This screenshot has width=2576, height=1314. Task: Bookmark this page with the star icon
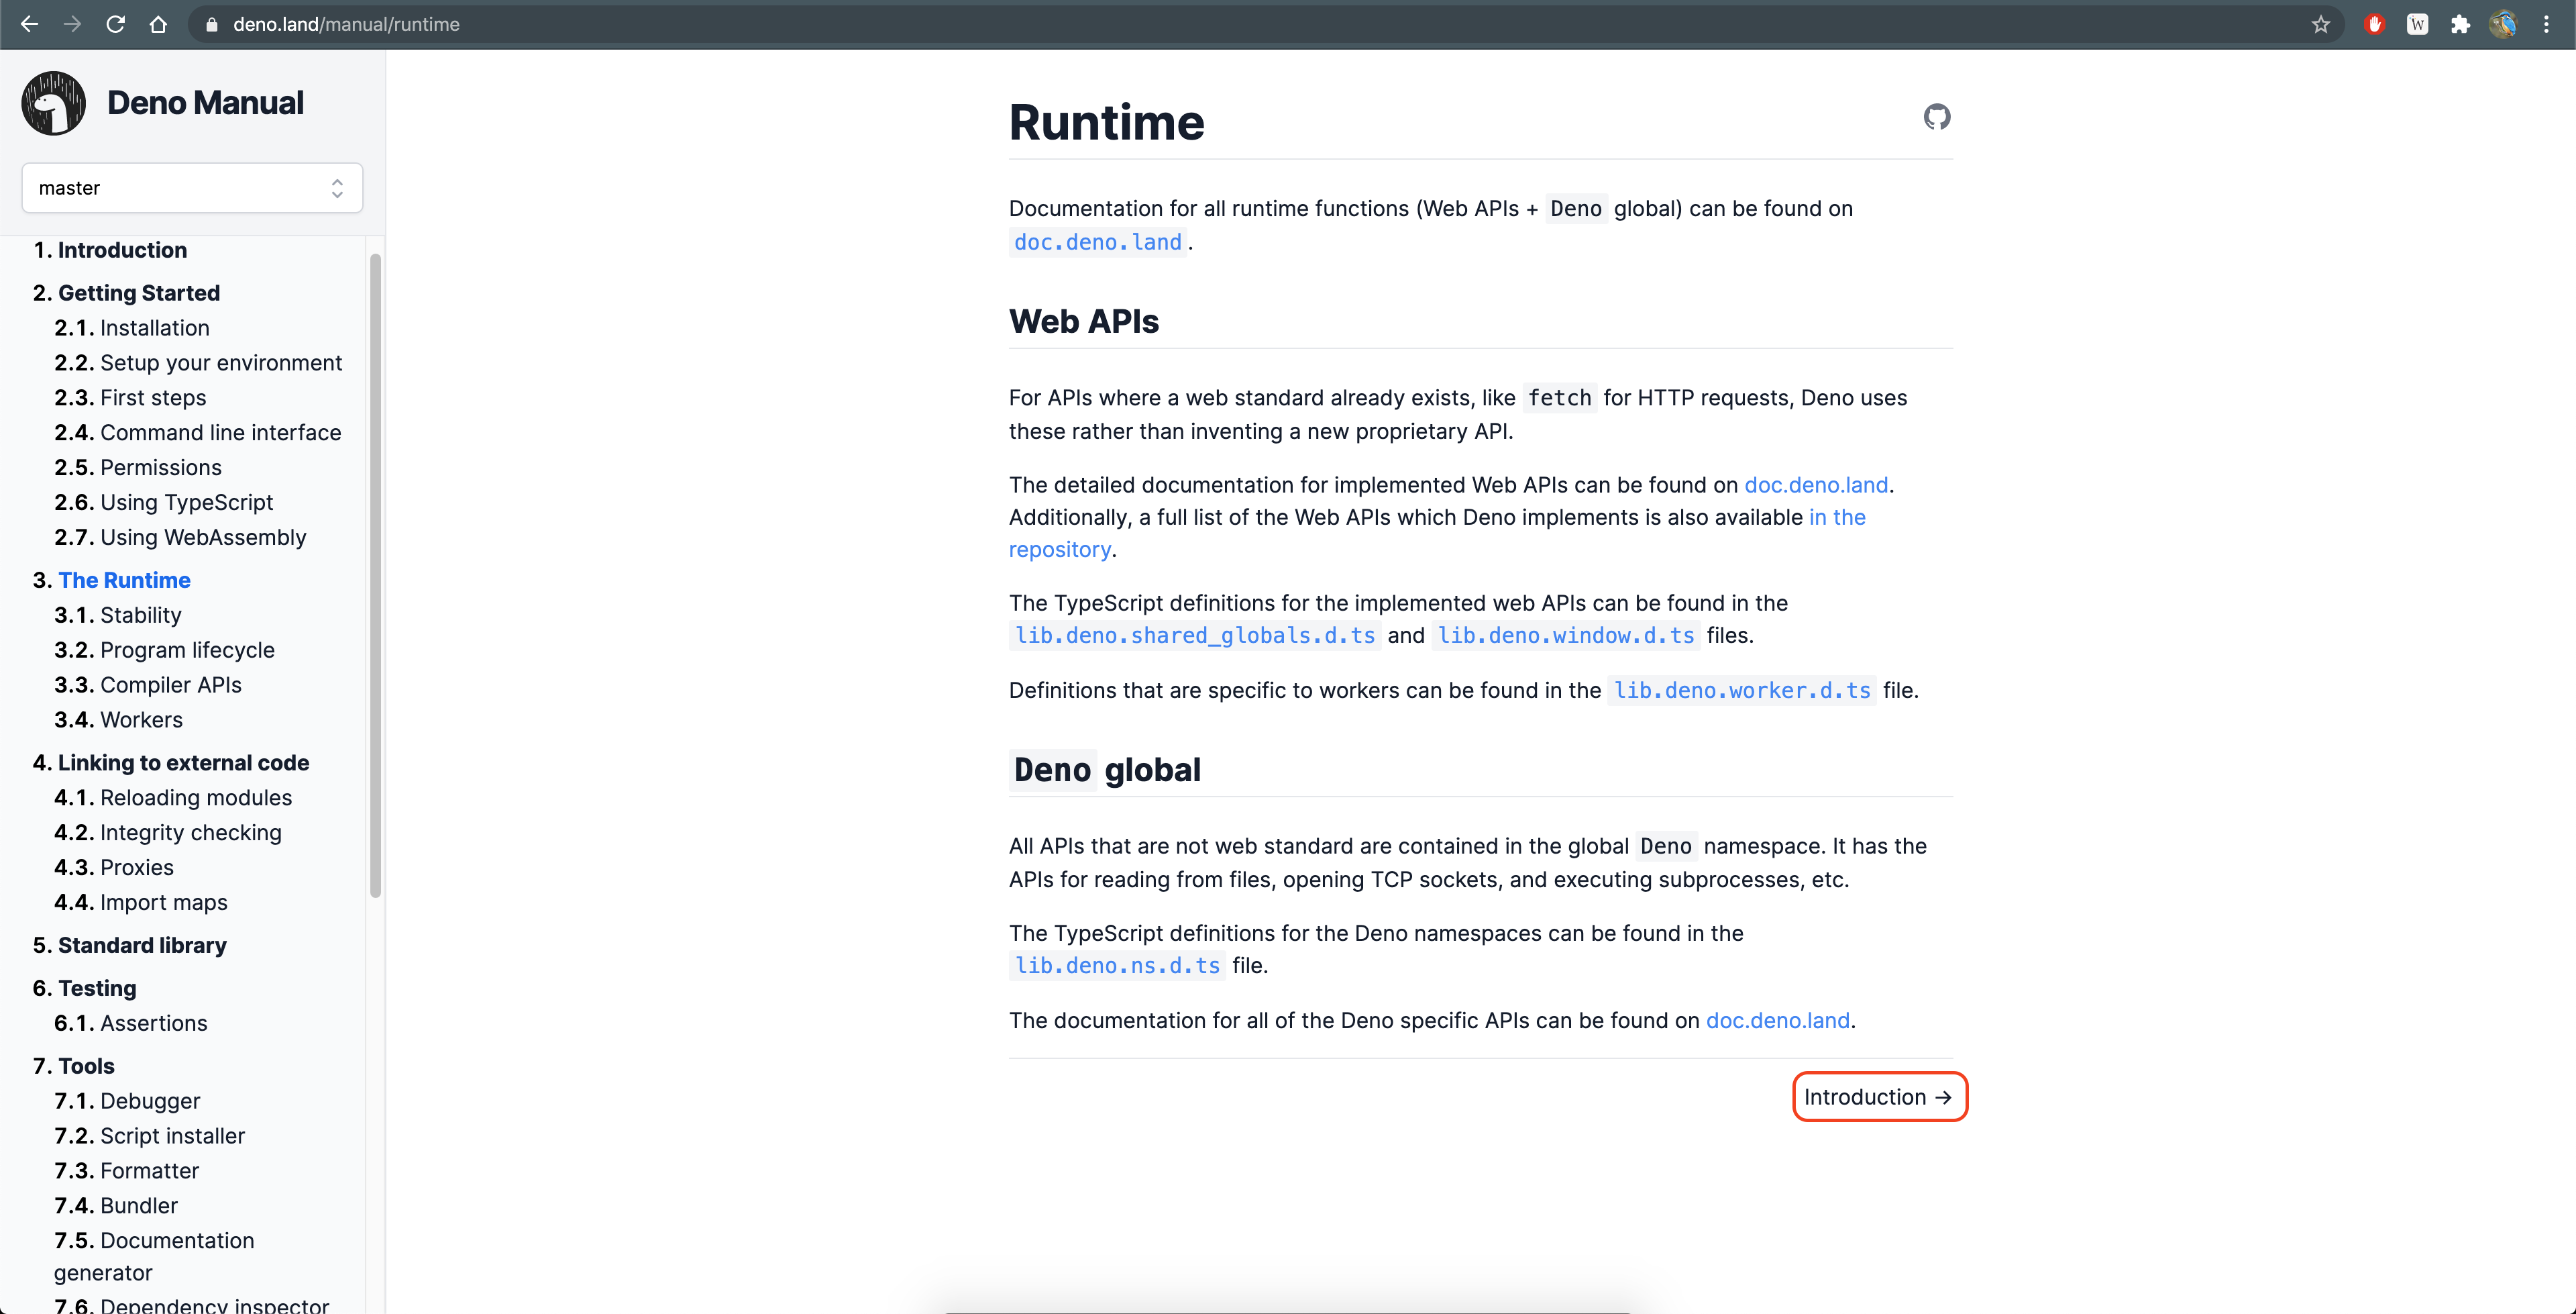pos(2321,24)
